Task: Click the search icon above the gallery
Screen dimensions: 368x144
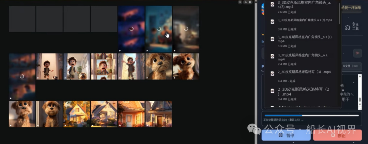Action: point(240,2)
